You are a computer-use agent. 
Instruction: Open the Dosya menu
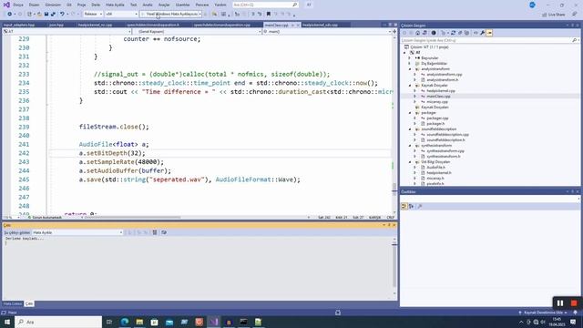(18, 5)
